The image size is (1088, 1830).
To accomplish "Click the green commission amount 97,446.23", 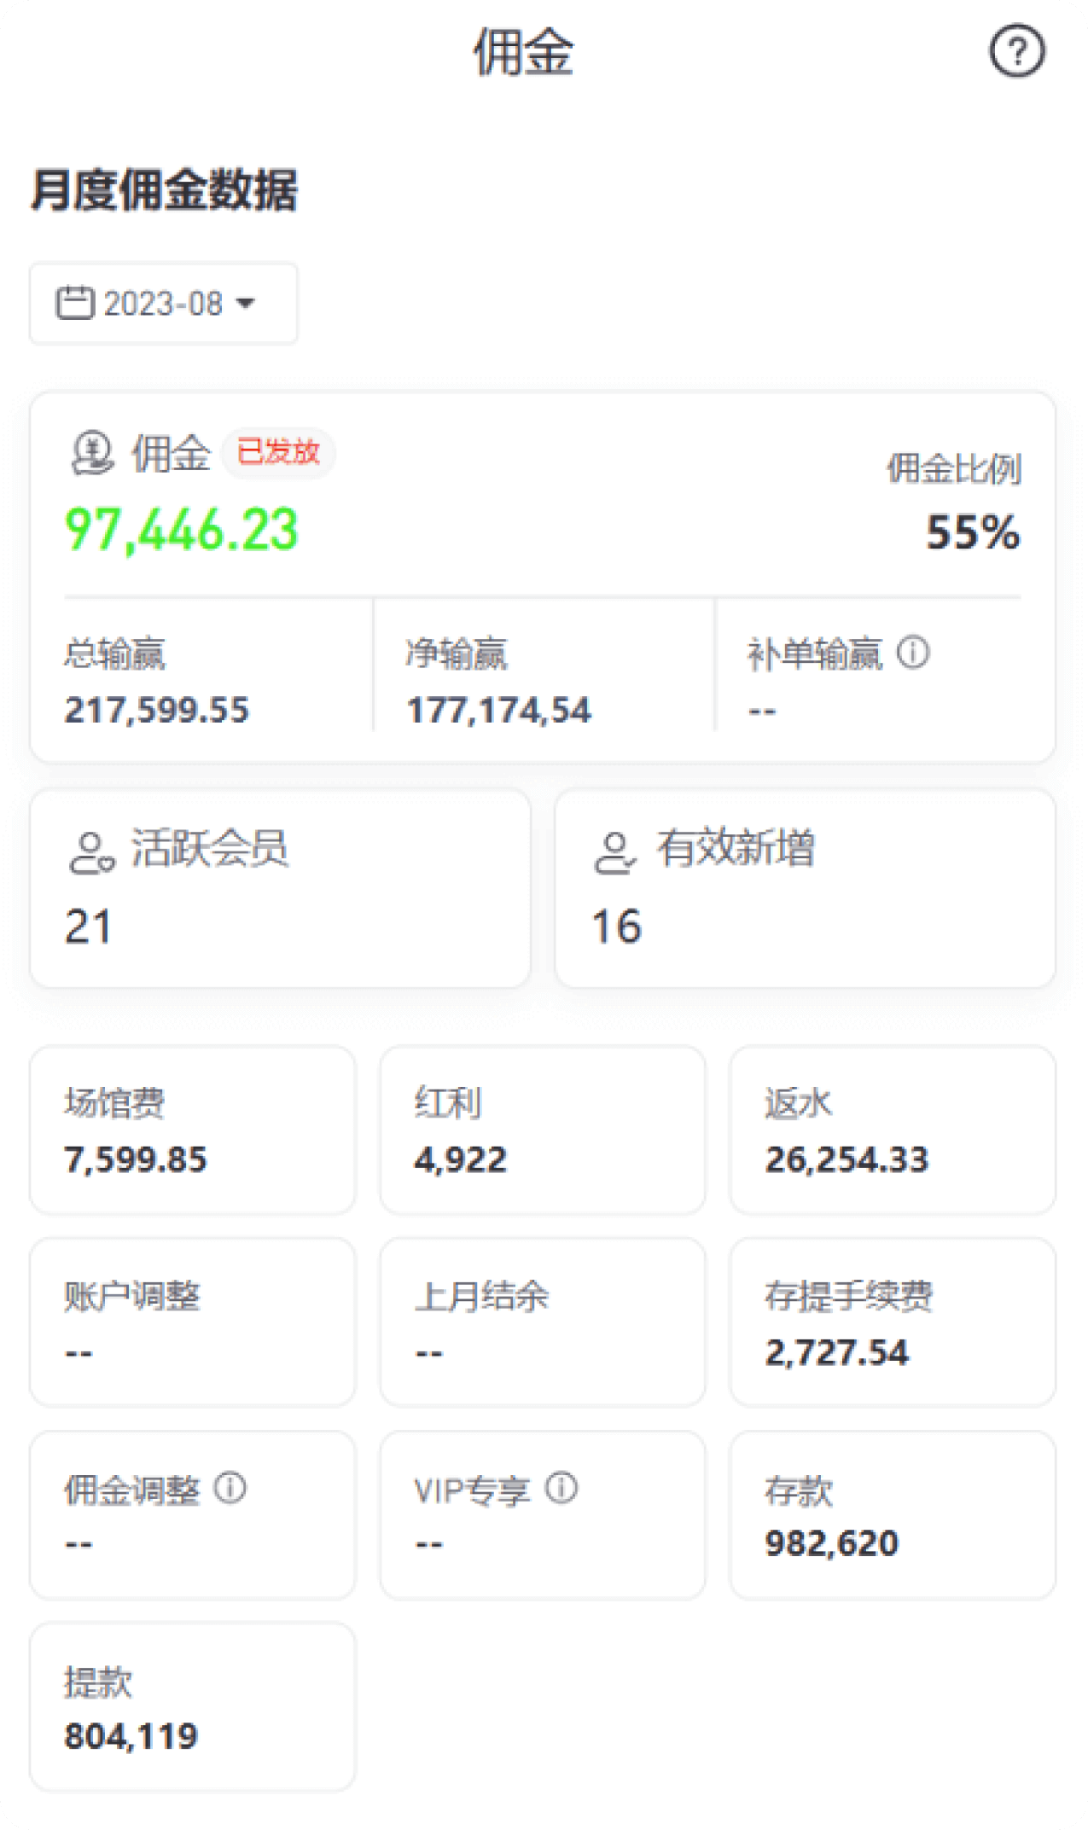I will tap(182, 530).
